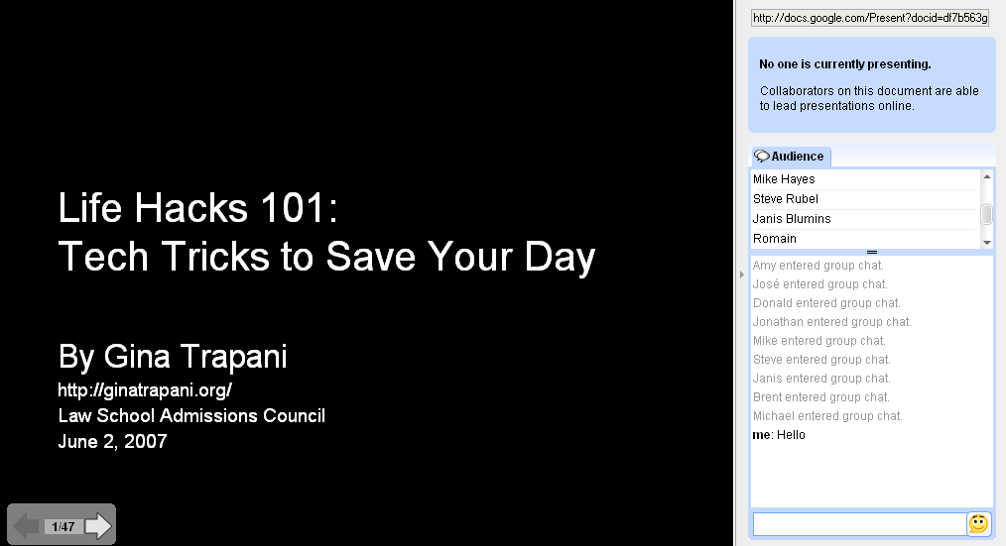Click 'Law School Admissions Council' text on slide

pos(191,416)
